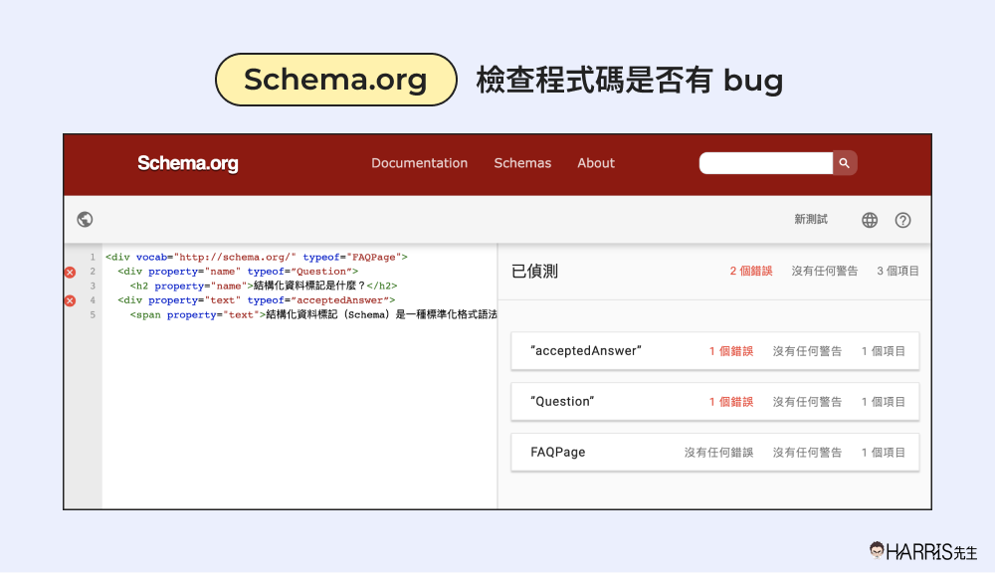Click the 新測試 button
The height and width of the screenshot is (573, 995).
point(811,220)
